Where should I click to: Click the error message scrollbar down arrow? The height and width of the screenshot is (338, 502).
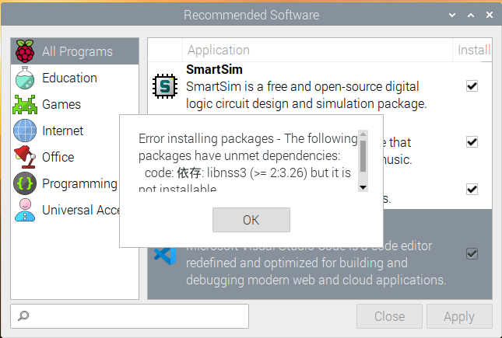[363, 187]
